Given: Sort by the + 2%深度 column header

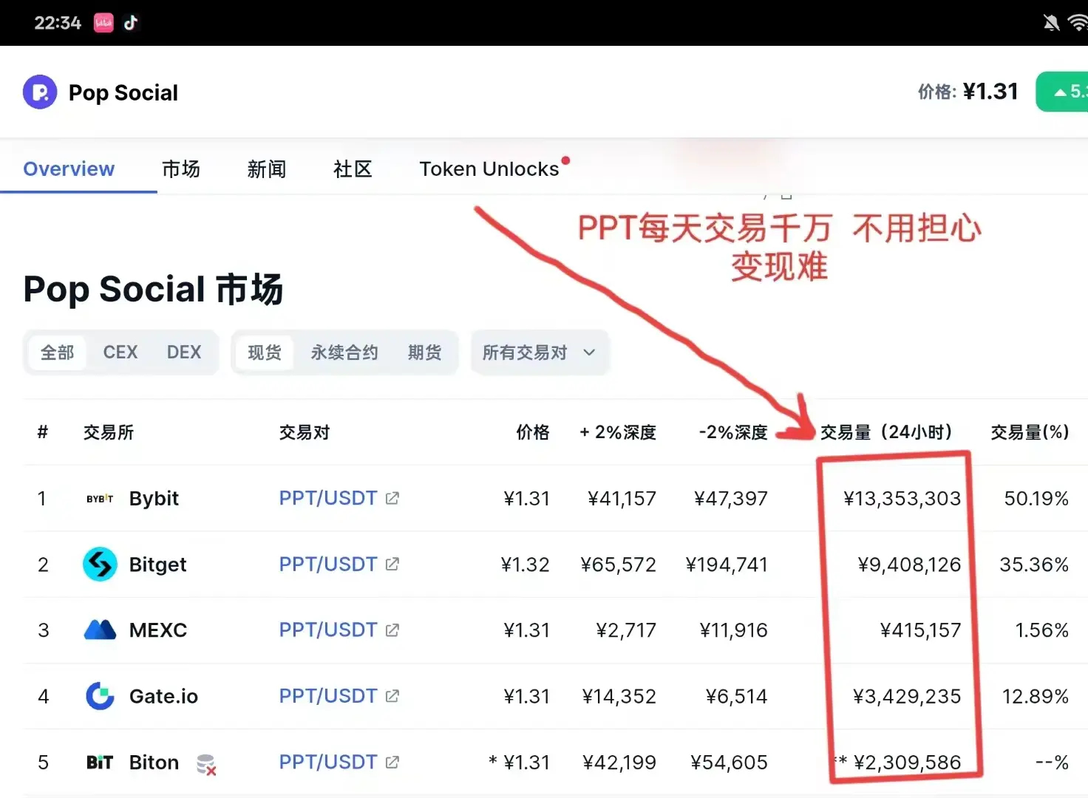Looking at the screenshot, I should (x=618, y=432).
